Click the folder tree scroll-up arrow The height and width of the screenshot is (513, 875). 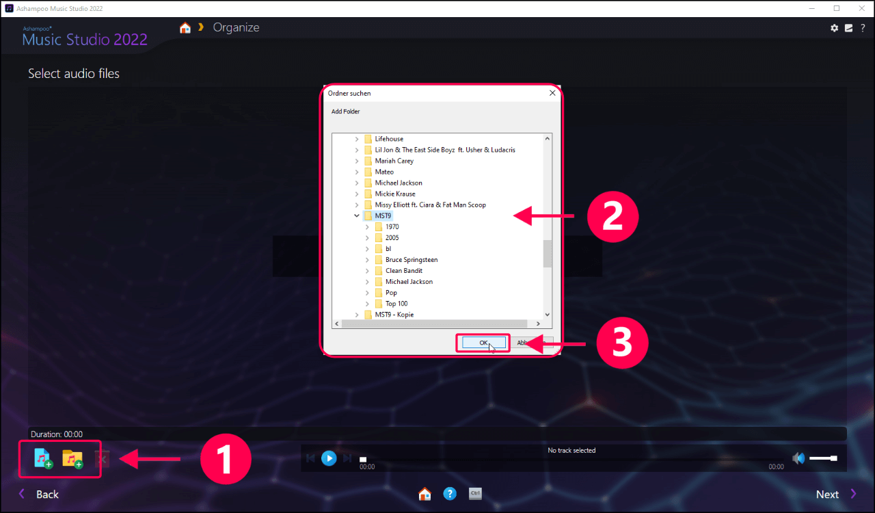(547, 138)
